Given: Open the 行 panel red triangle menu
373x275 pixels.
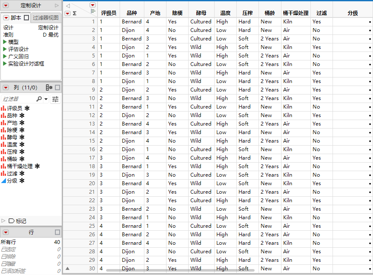Looking at the screenshot, I should [x=6, y=232].
